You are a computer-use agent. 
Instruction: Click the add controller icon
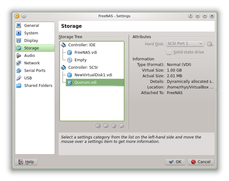[x=114, y=126]
